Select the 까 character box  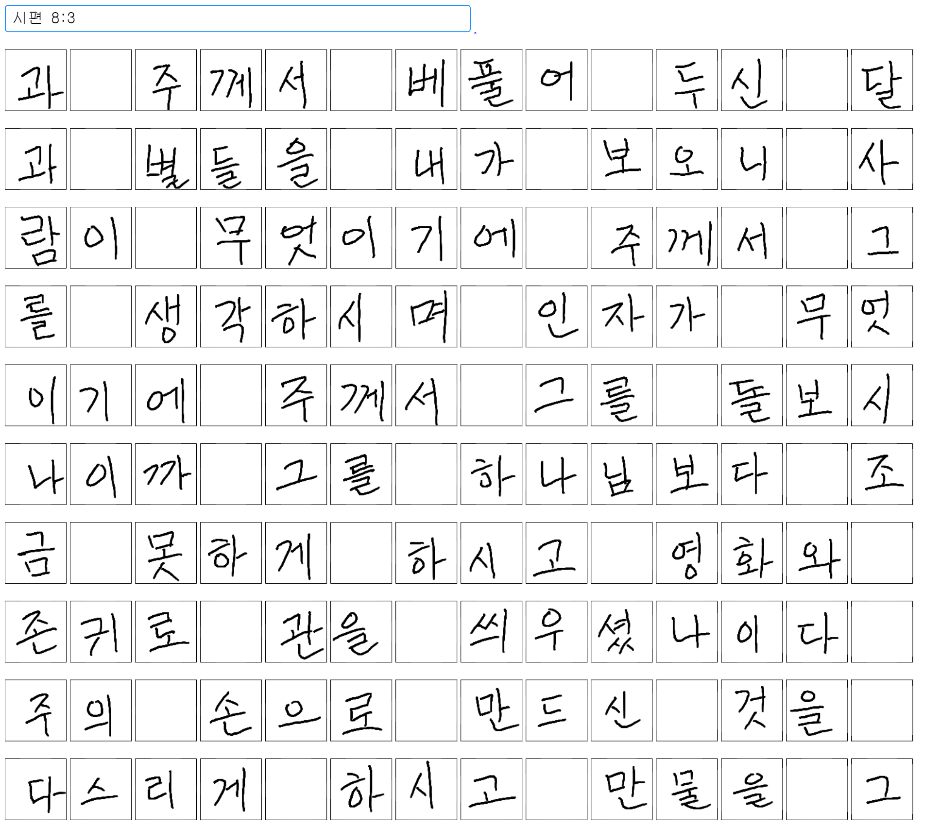(166, 474)
